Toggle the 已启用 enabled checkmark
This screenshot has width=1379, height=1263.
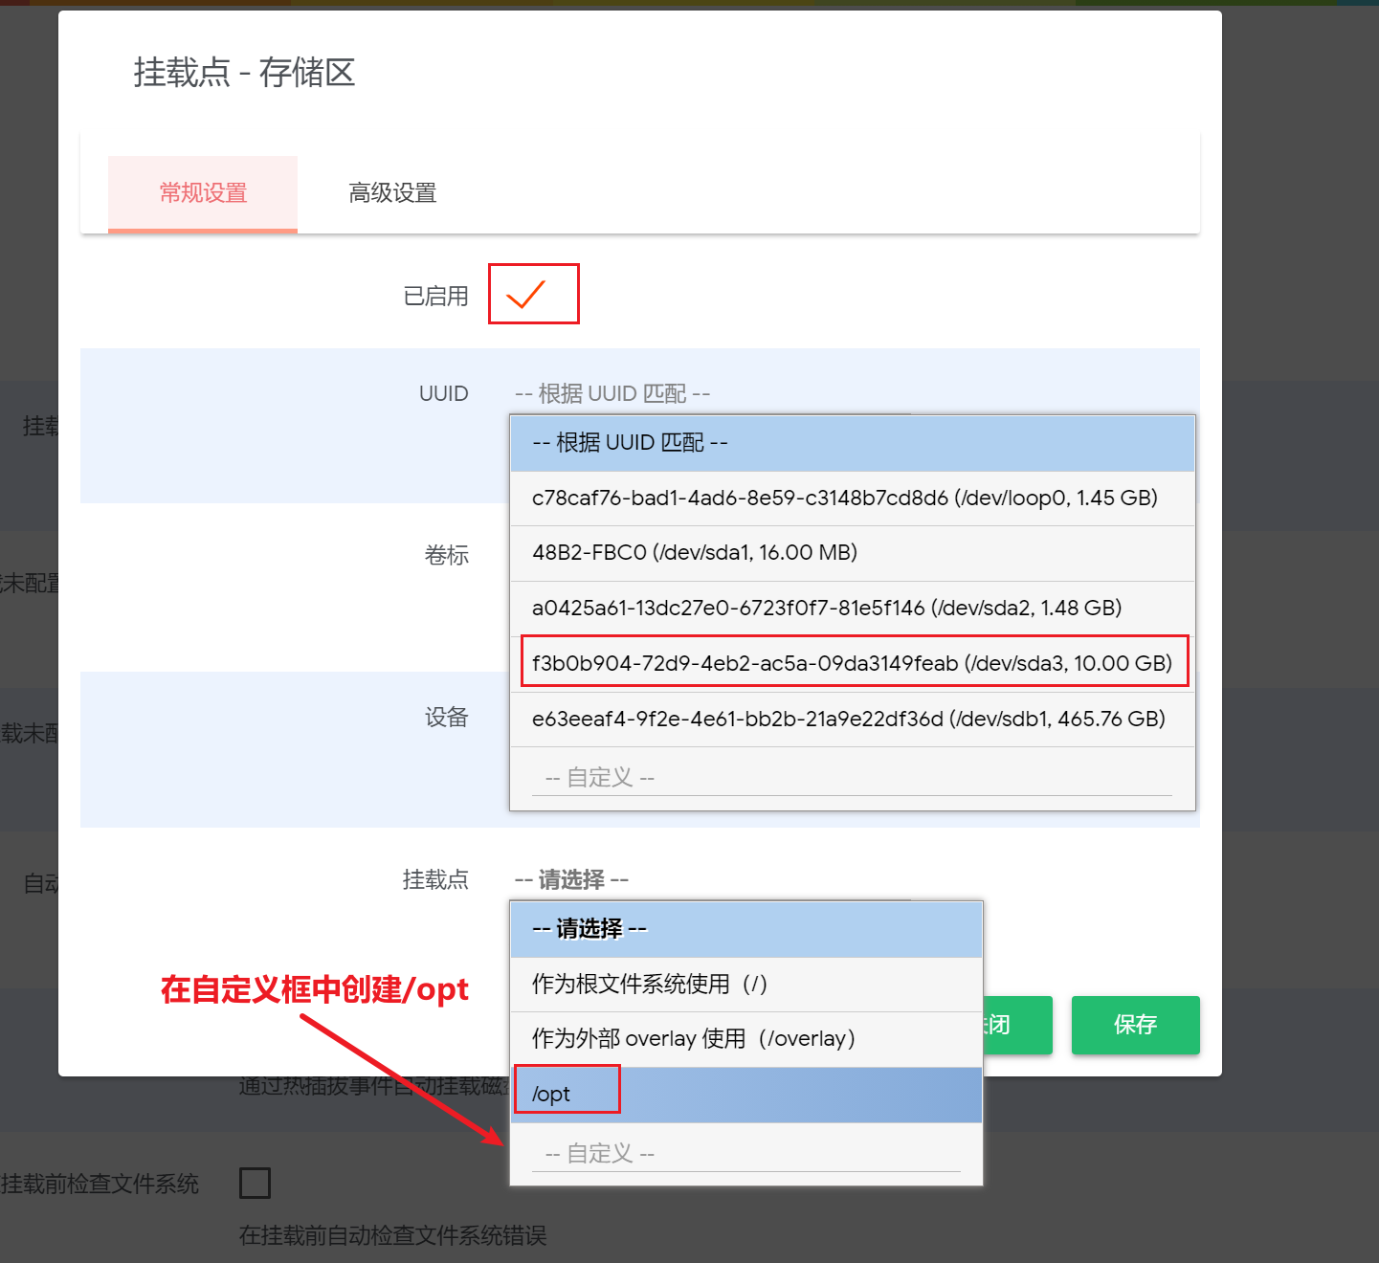point(525,295)
